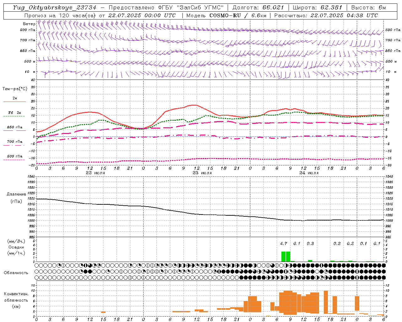
Task: Click the 4.7 precipitation amount
Action: click(x=284, y=243)
